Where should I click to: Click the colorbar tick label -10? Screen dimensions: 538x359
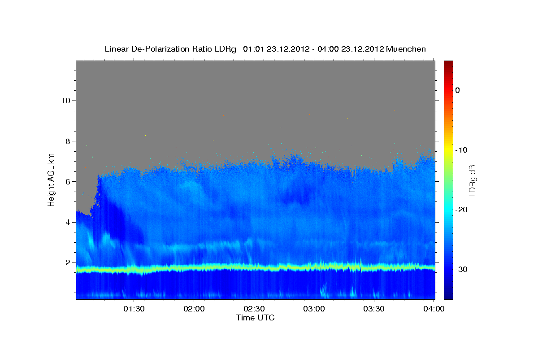[461, 150]
